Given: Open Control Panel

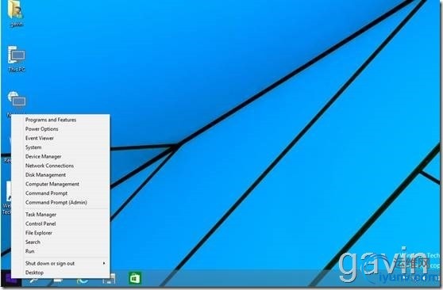Looking at the screenshot, I should [x=60, y=223].
